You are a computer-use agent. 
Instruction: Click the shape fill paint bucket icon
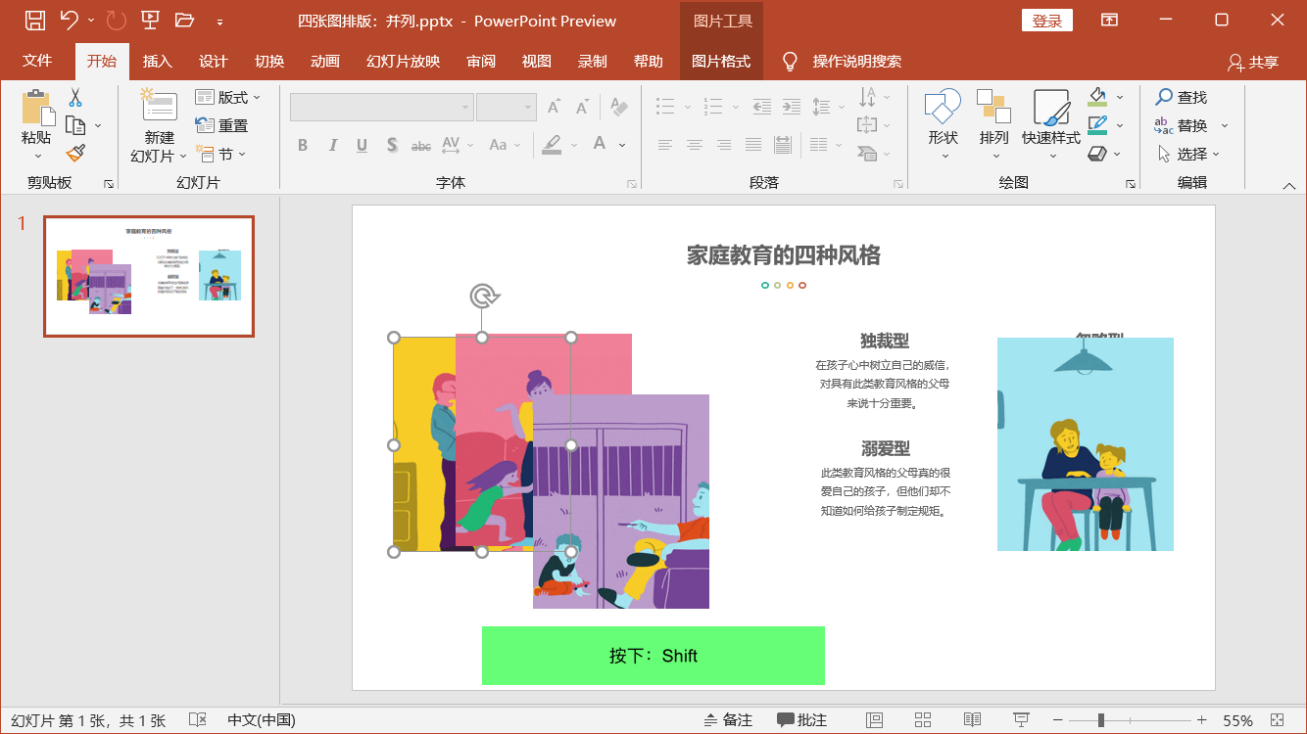[x=1096, y=96]
